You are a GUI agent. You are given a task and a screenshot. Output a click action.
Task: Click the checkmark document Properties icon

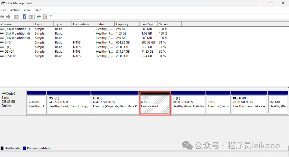pos(45,17)
